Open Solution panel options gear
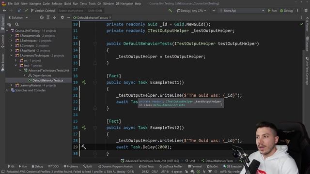The image size is (310, 174). coord(62,17)
